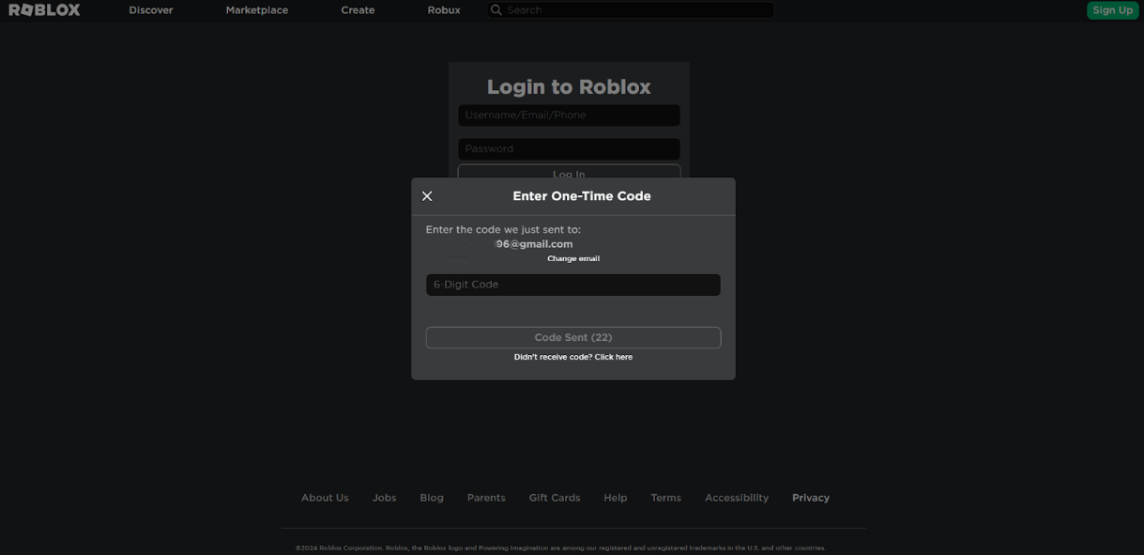This screenshot has height=555, width=1144.
Task: Open the Jobs footer link
Action: (385, 498)
